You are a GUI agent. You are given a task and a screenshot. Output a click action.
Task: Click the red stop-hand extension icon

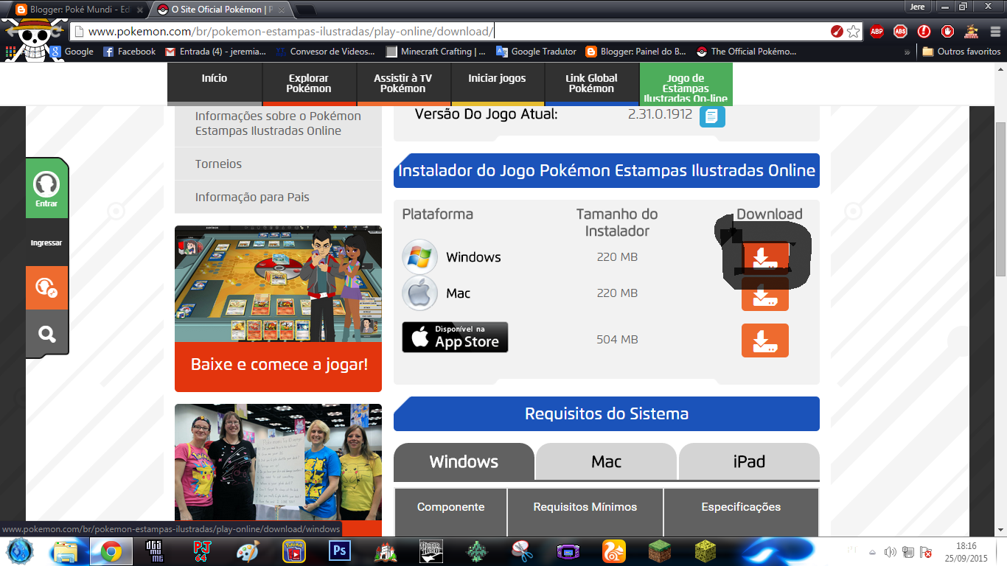tap(947, 32)
